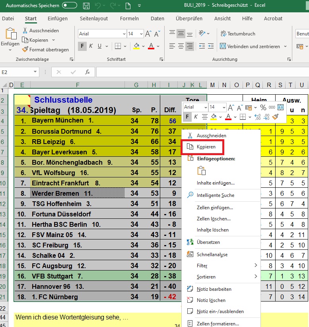Click format painter brush in mini toolbar
The width and height of the screenshot is (309, 327).
tap(275, 117)
